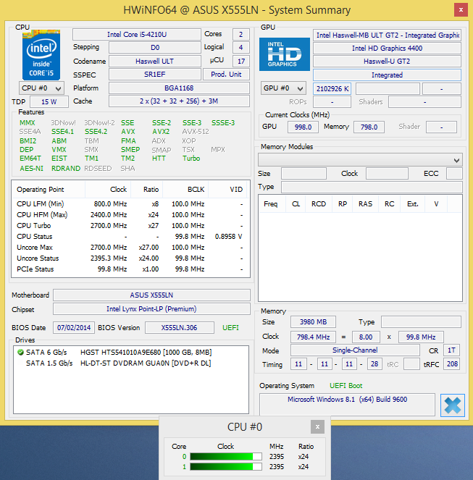
Task: Select the HL-DT-ST DVDRAM GUA0N drive entry
Action: coord(131,363)
